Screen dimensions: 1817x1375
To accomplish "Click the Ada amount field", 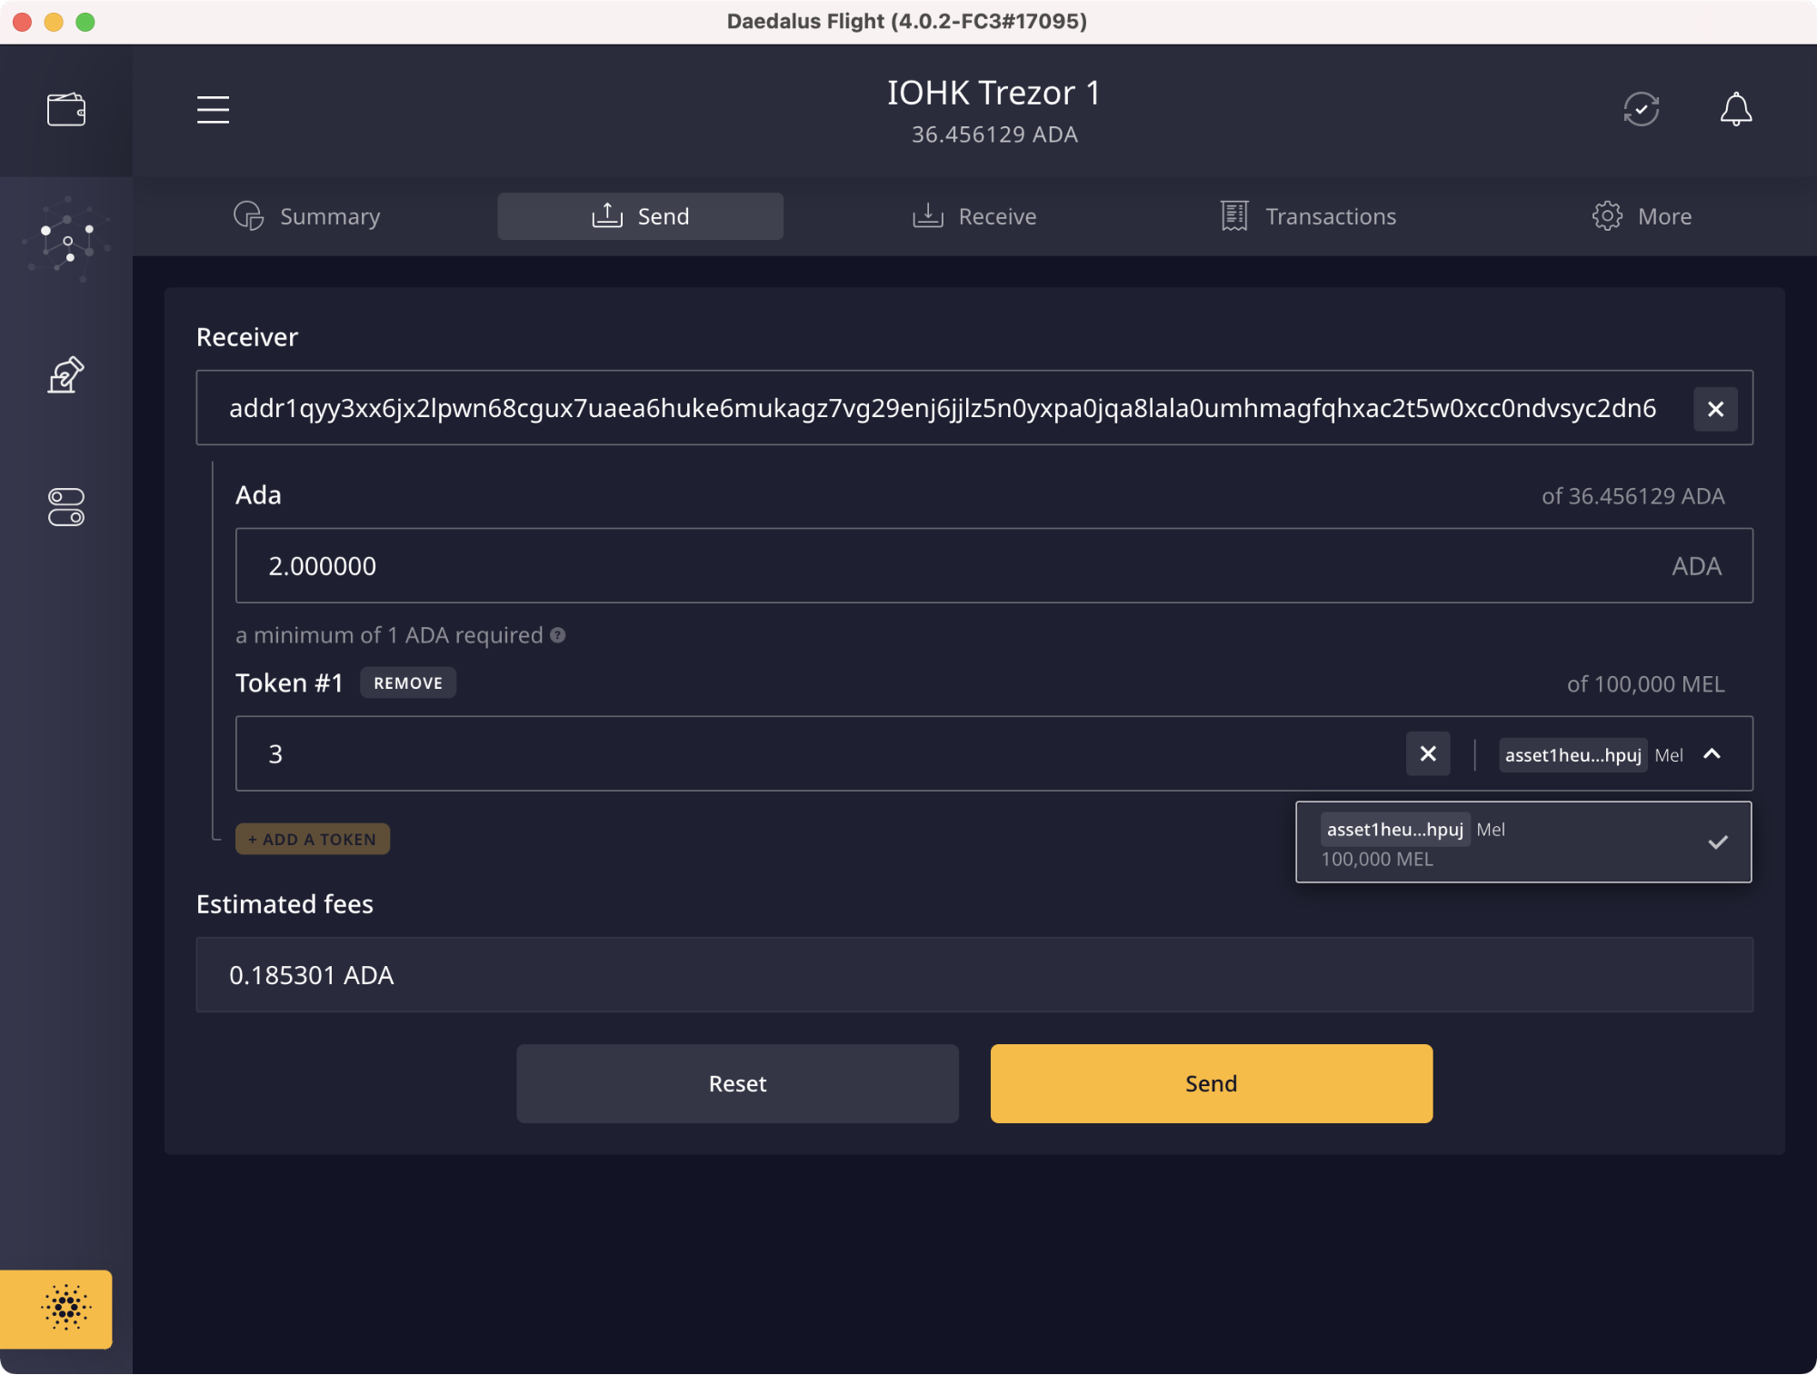I will pyautogui.click(x=994, y=565).
